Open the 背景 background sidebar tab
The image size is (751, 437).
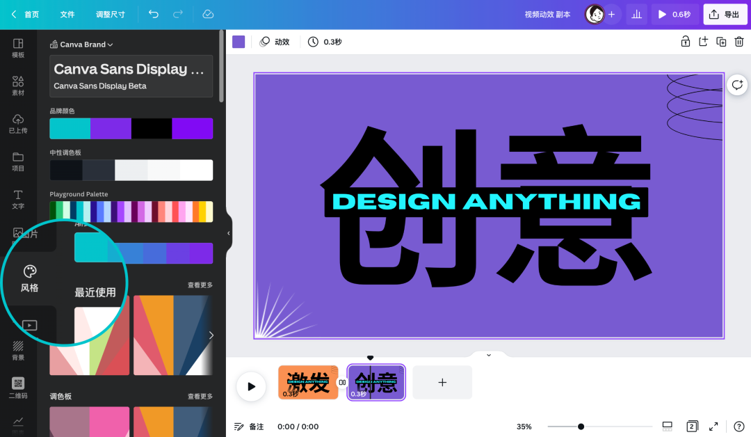click(x=18, y=351)
